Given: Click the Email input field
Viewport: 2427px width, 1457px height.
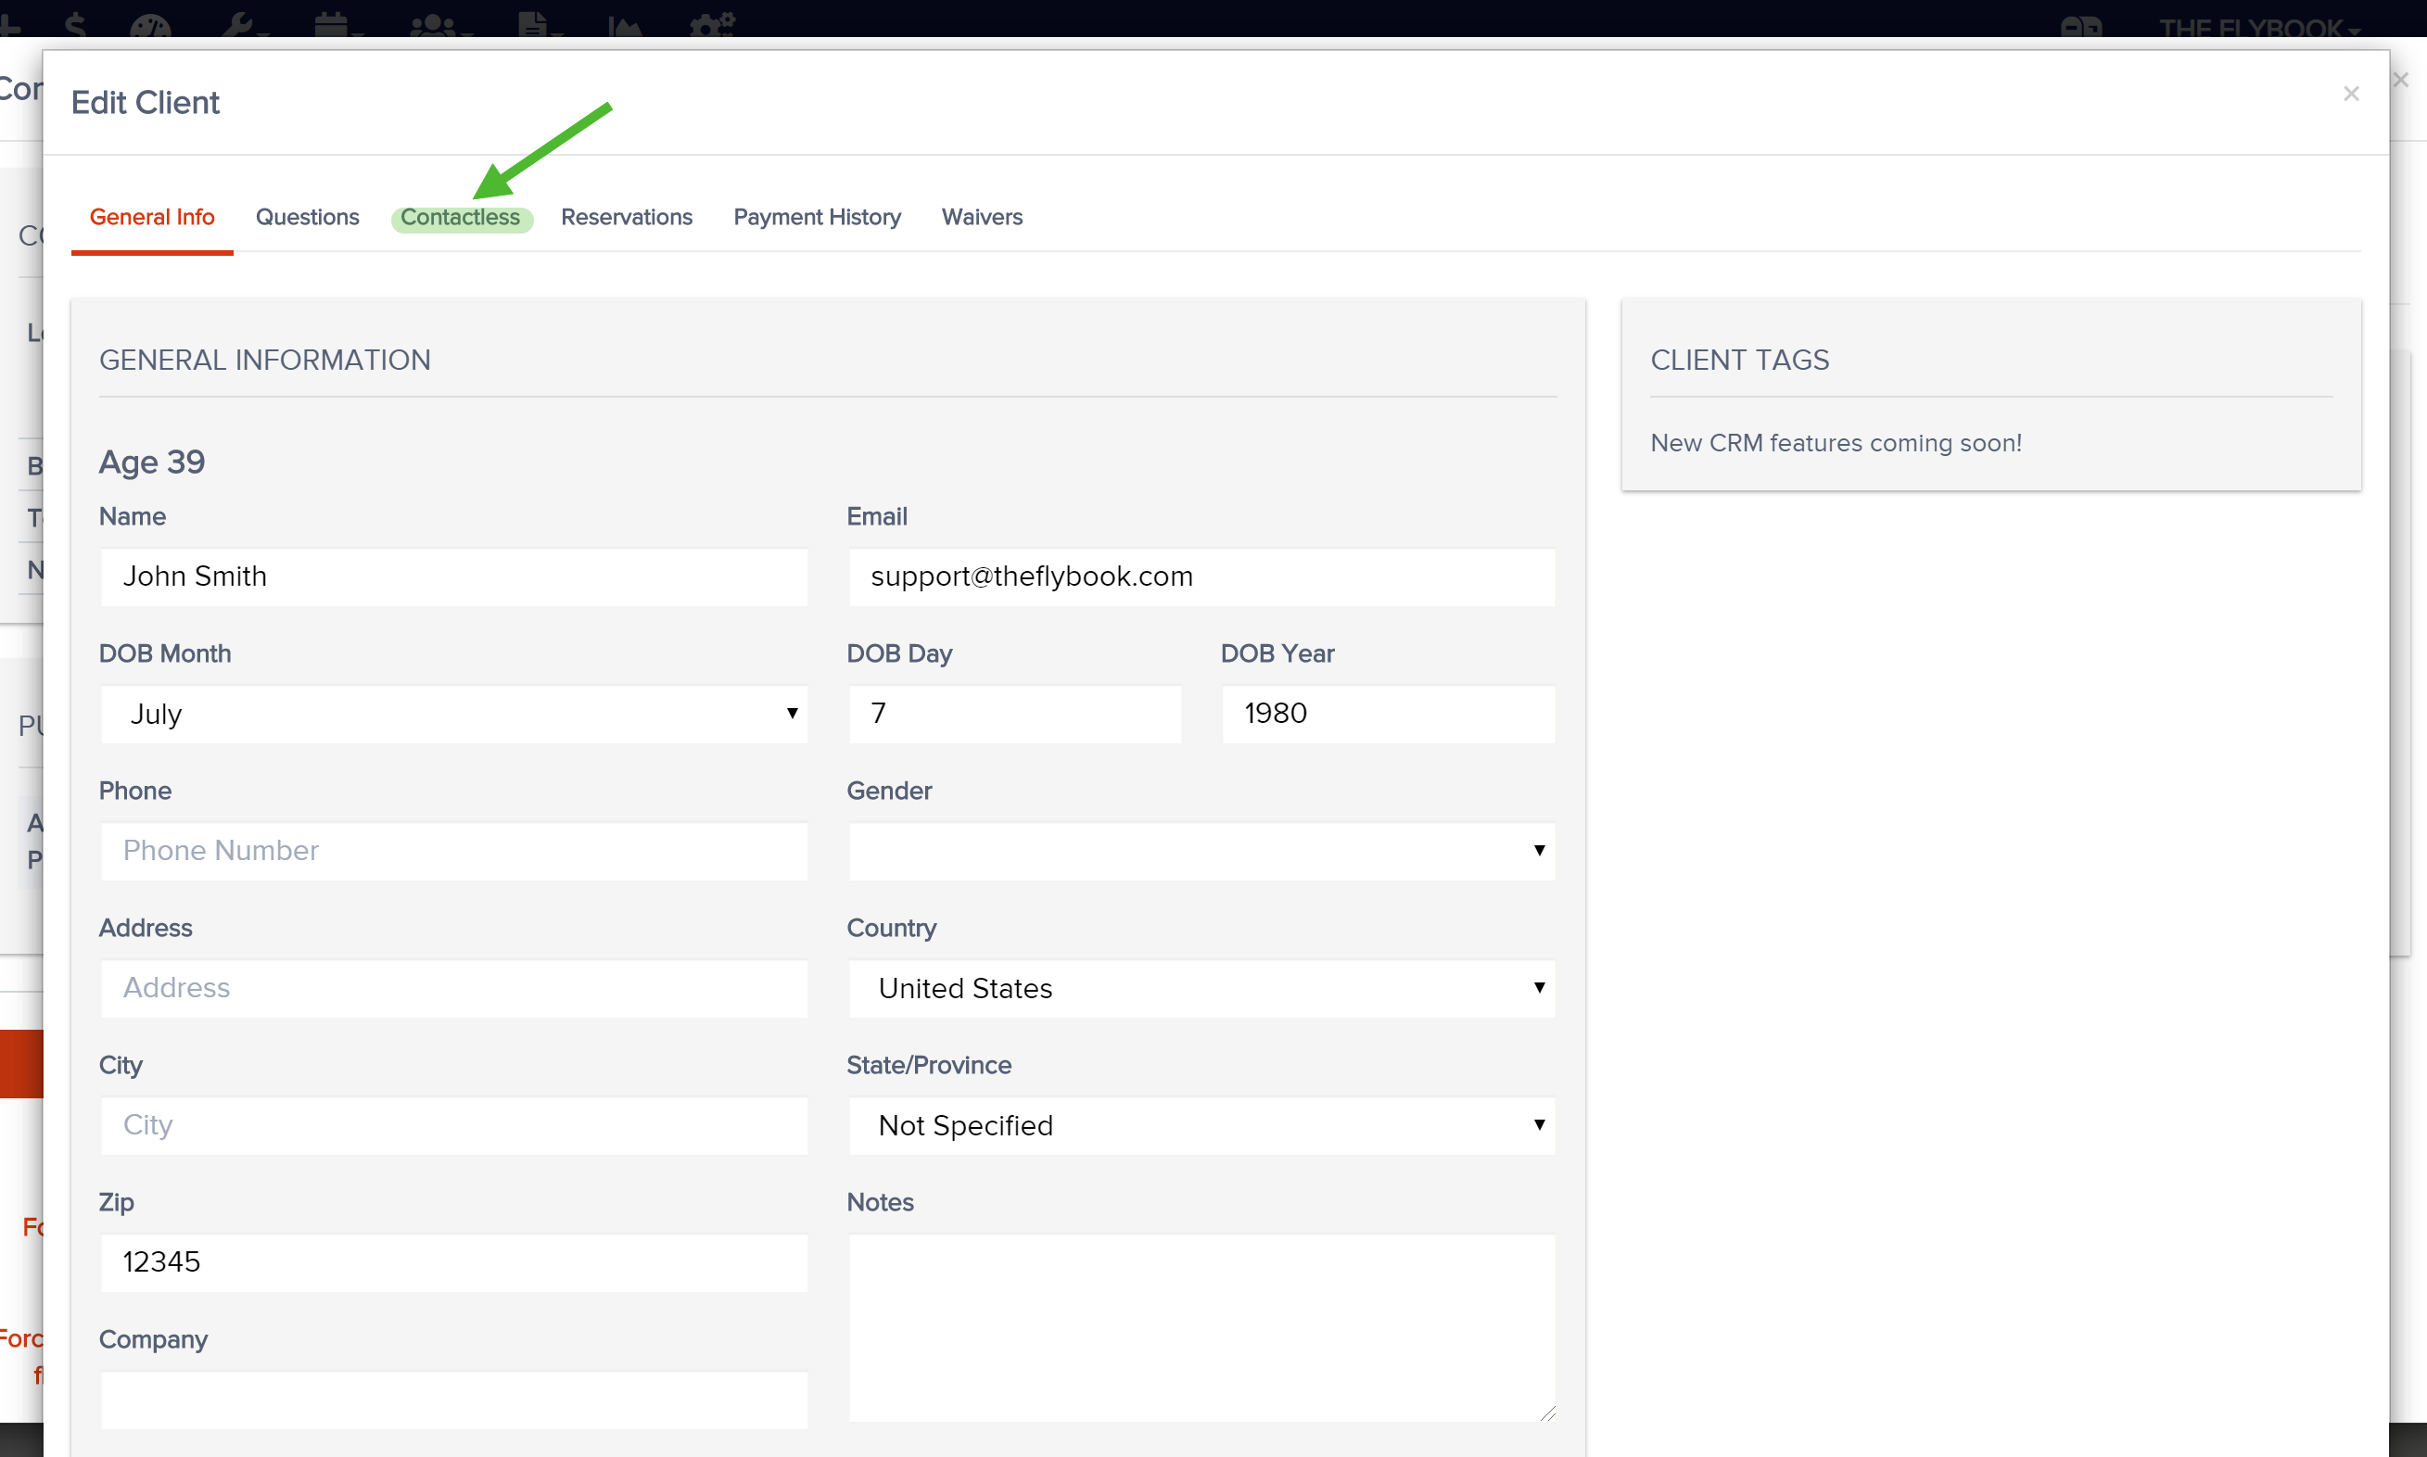Looking at the screenshot, I should [1201, 576].
